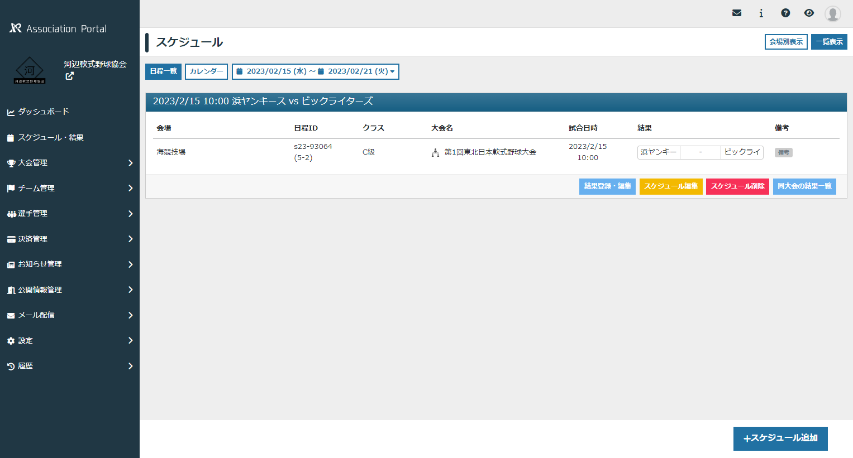Open the user profile avatar
853x458 pixels.
832,13
